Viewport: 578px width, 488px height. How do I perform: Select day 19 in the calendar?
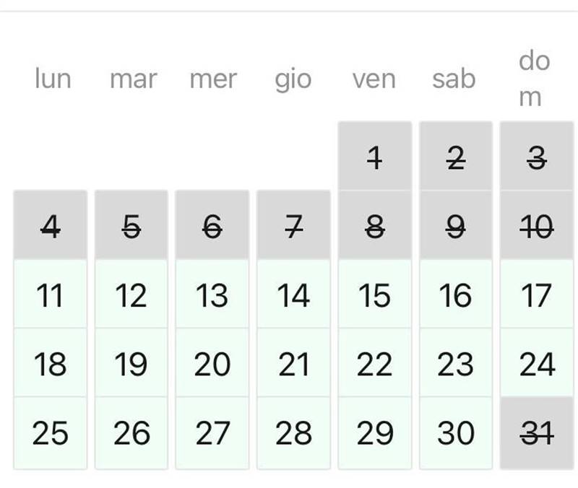(131, 364)
